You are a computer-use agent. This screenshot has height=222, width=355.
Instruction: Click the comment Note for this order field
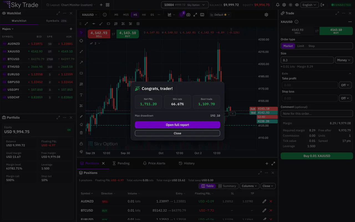(317, 113)
